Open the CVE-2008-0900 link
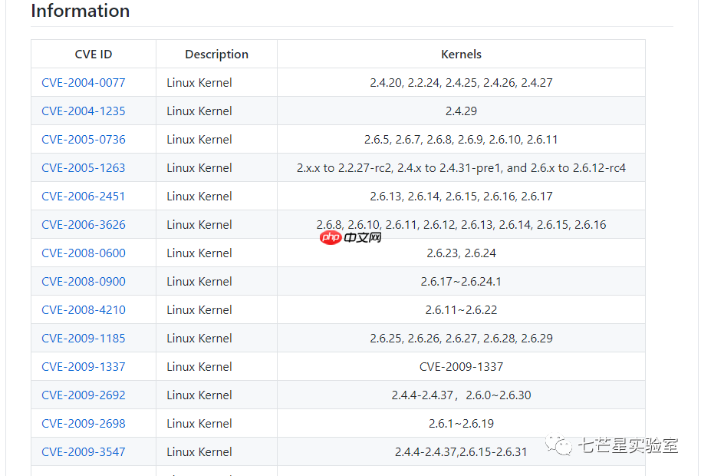This screenshot has height=476, width=701. (84, 282)
